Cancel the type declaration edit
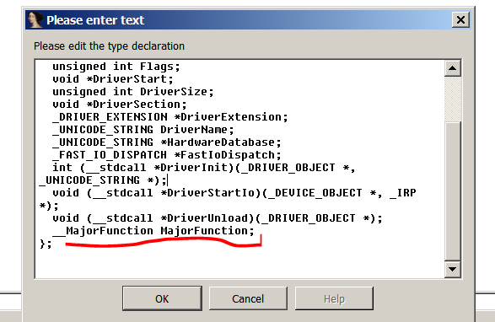 (x=248, y=298)
